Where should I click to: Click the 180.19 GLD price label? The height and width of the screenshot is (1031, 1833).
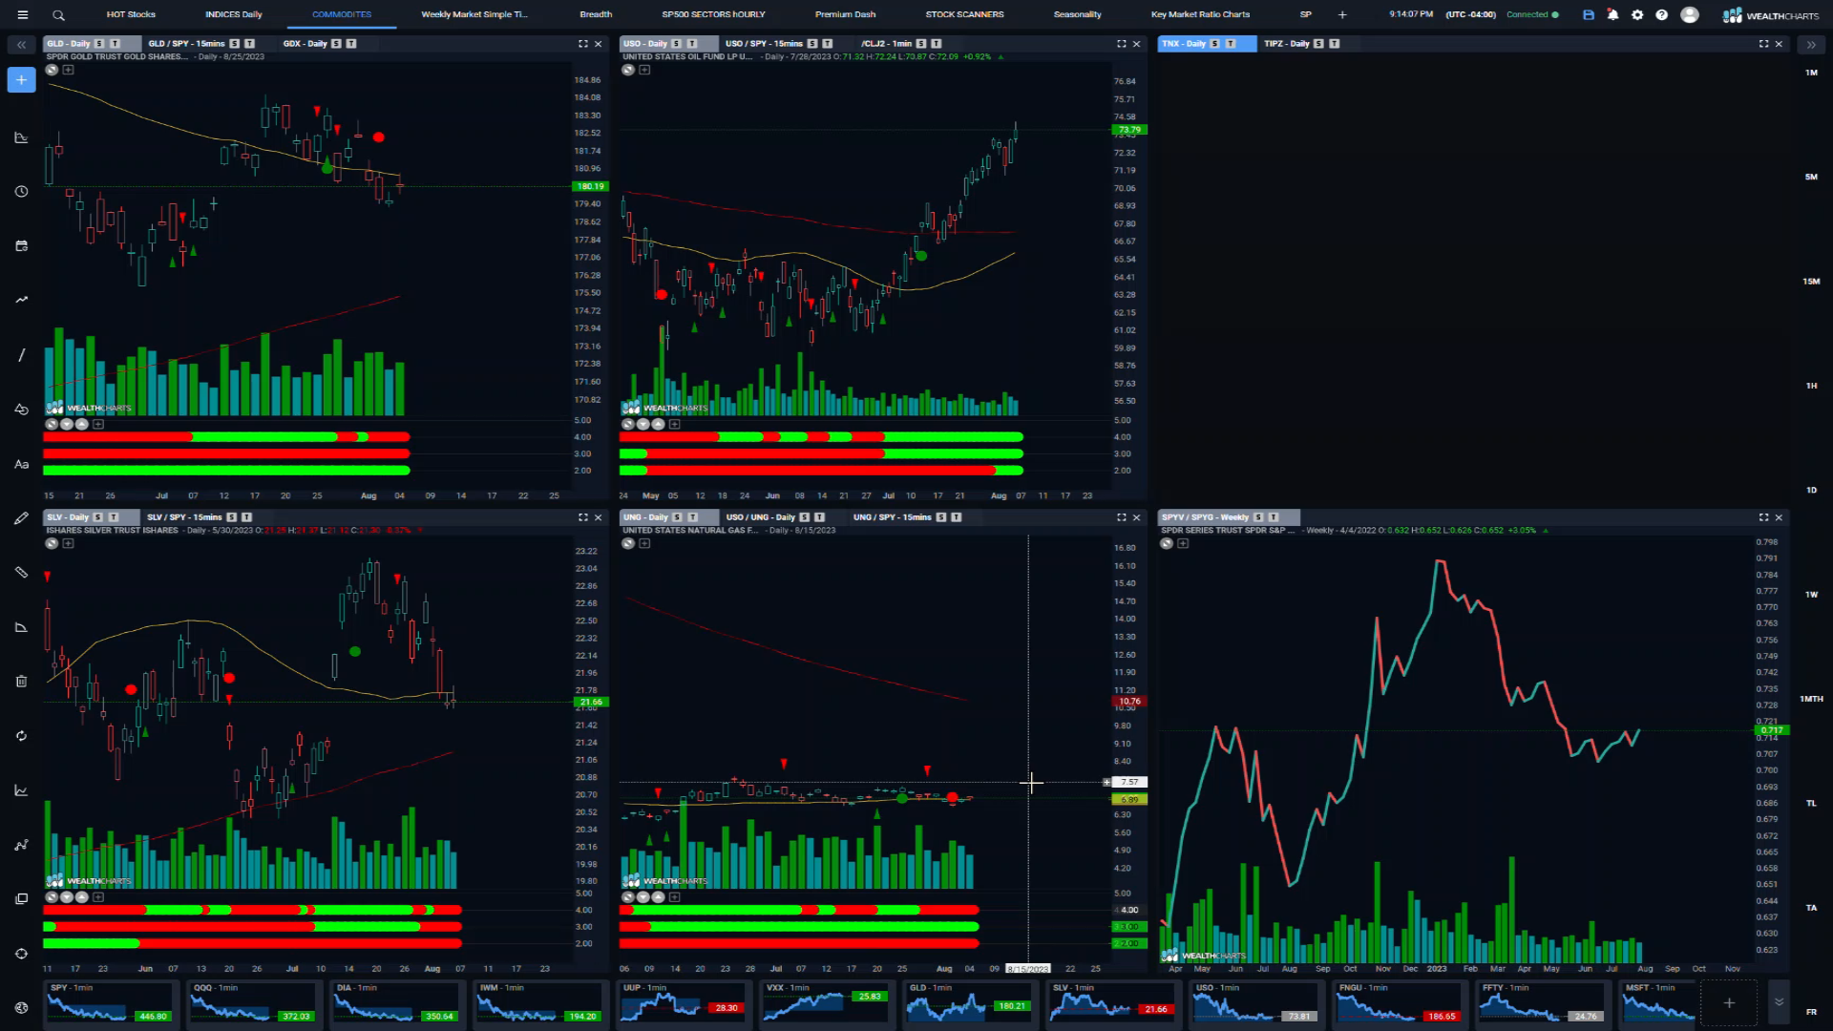tap(590, 186)
